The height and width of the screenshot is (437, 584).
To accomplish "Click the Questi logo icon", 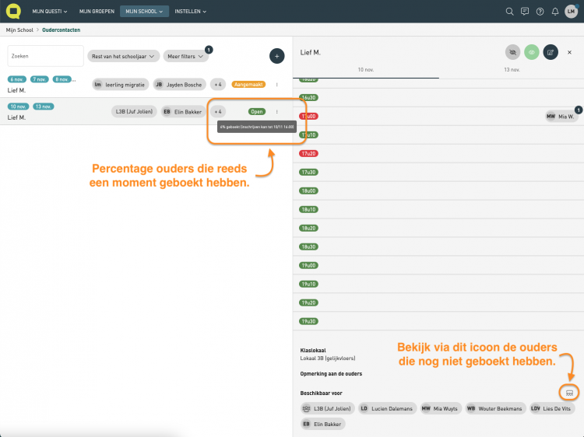I will pyautogui.click(x=14, y=12).
